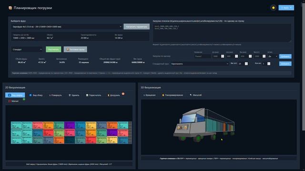Open the blue top-right menu button

tap(286, 8)
